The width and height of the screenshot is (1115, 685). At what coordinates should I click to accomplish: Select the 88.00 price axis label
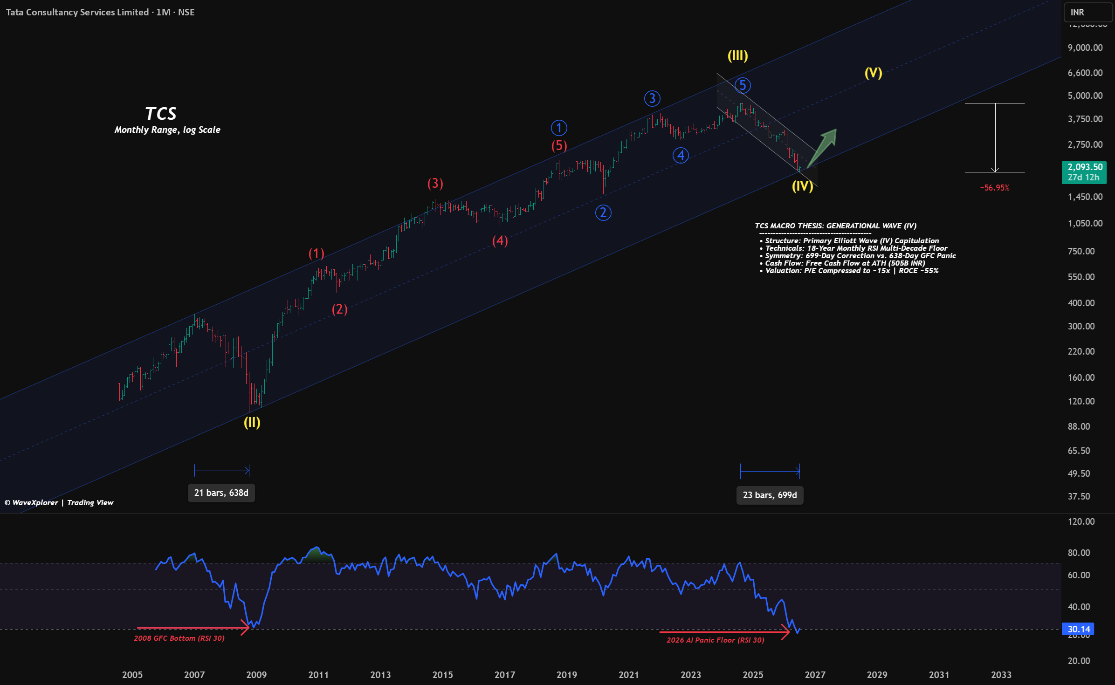1079,426
